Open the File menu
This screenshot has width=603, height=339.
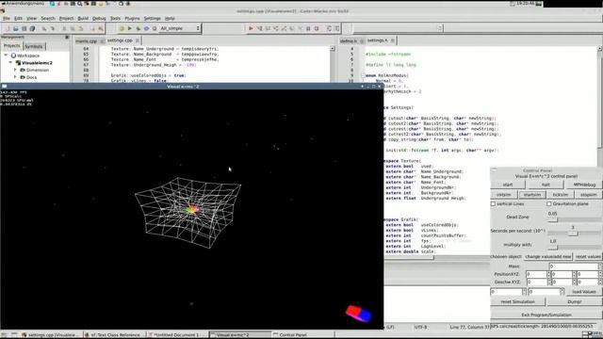tap(7, 19)
